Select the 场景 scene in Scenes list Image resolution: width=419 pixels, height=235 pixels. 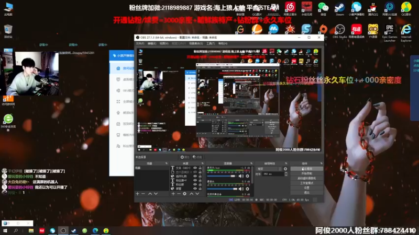tap(151, 168)
